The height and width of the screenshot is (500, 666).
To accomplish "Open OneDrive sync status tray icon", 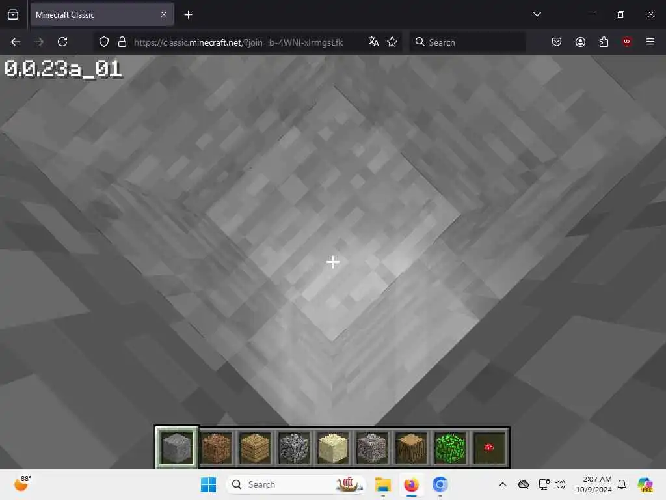I will (x=524, y=484).
